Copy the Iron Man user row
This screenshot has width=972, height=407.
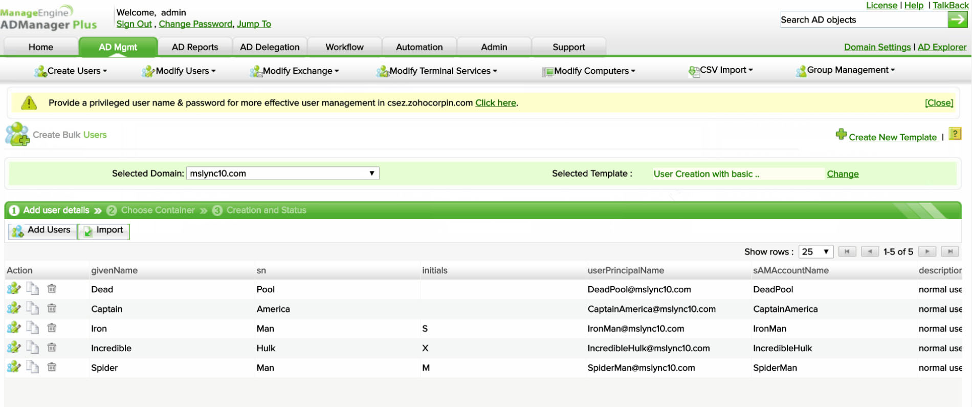tap(33, 328)
